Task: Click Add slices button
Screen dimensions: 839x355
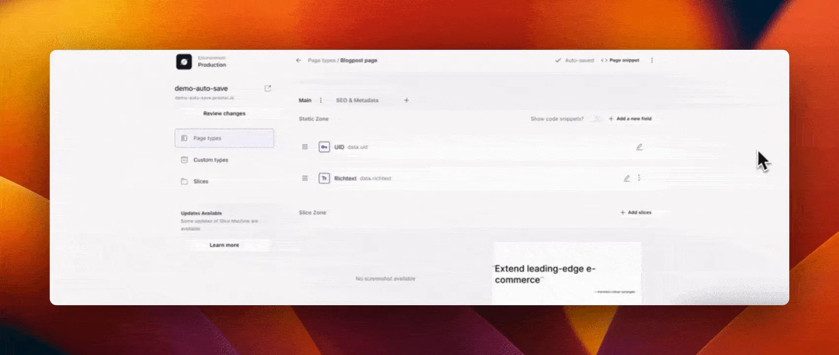Action: pos(636,213)
